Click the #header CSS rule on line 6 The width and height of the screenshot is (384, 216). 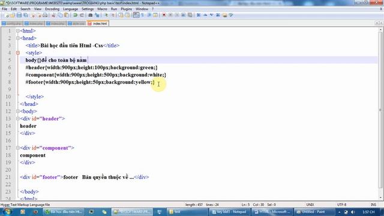coord(92,67)
